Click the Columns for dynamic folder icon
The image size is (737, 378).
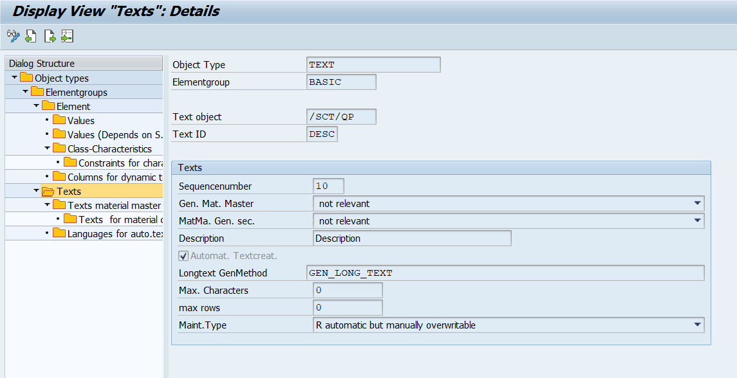point(59,177)
